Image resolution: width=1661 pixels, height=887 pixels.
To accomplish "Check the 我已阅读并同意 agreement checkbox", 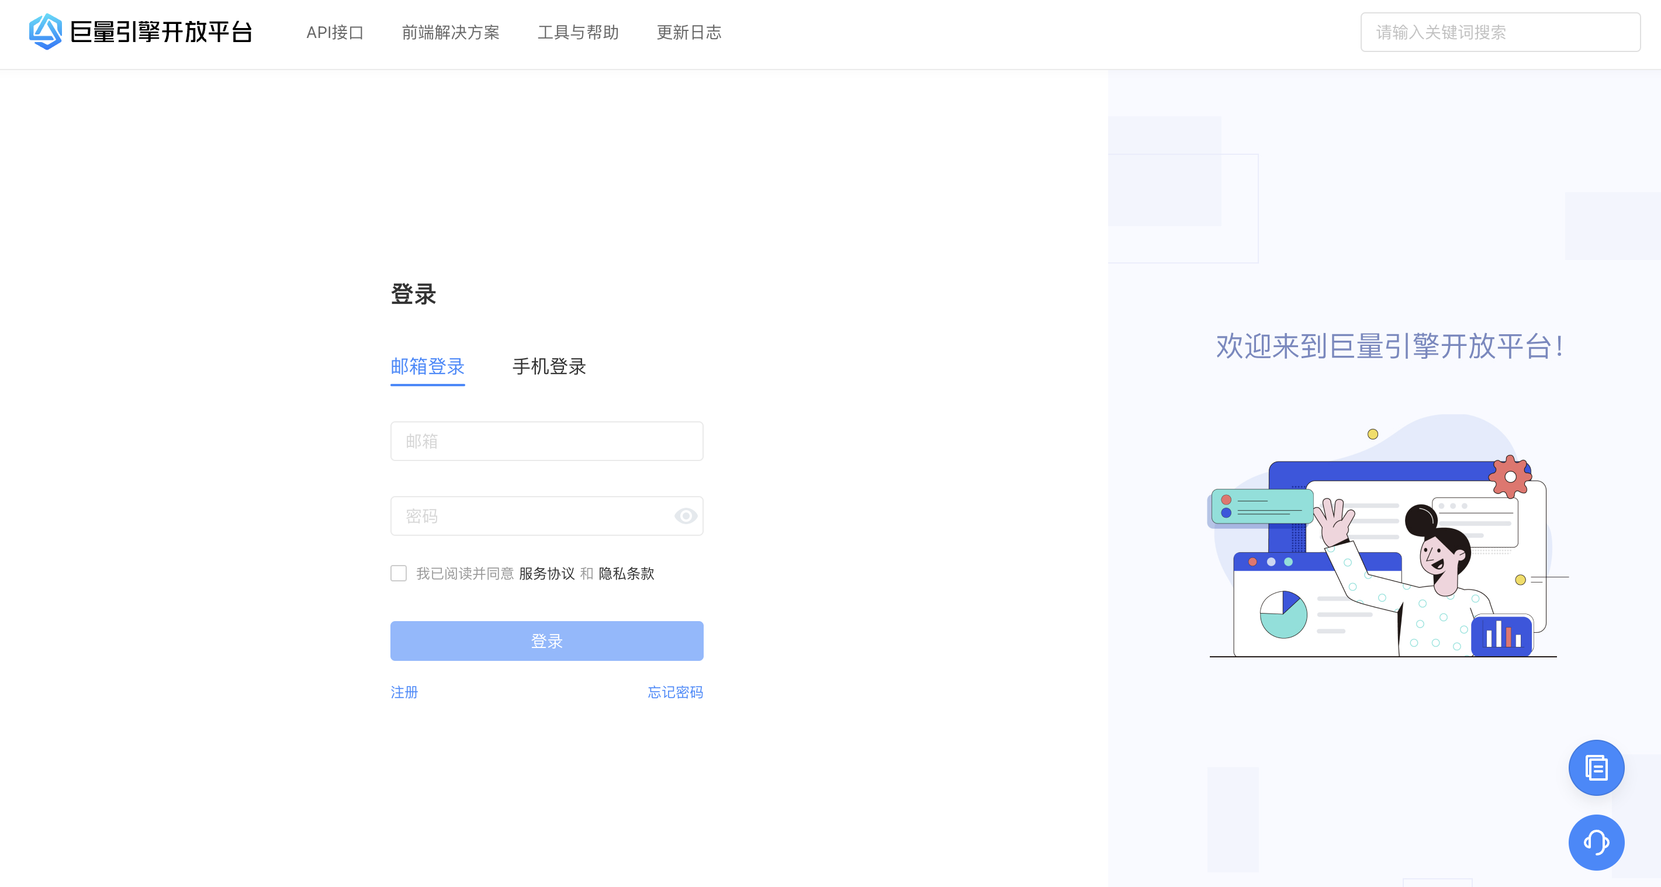I will click(399, 573).
